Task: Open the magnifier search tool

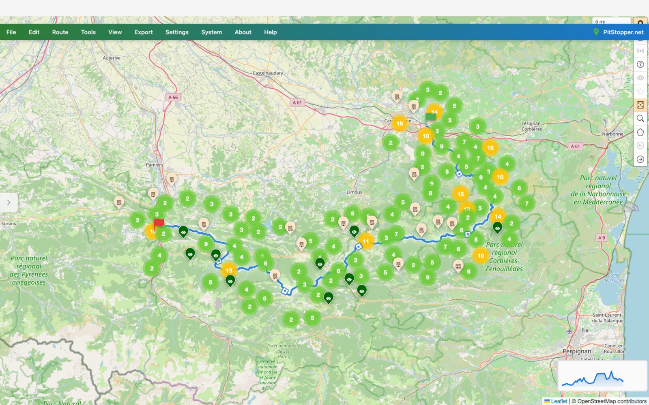Action: click(x=640, y=118)
